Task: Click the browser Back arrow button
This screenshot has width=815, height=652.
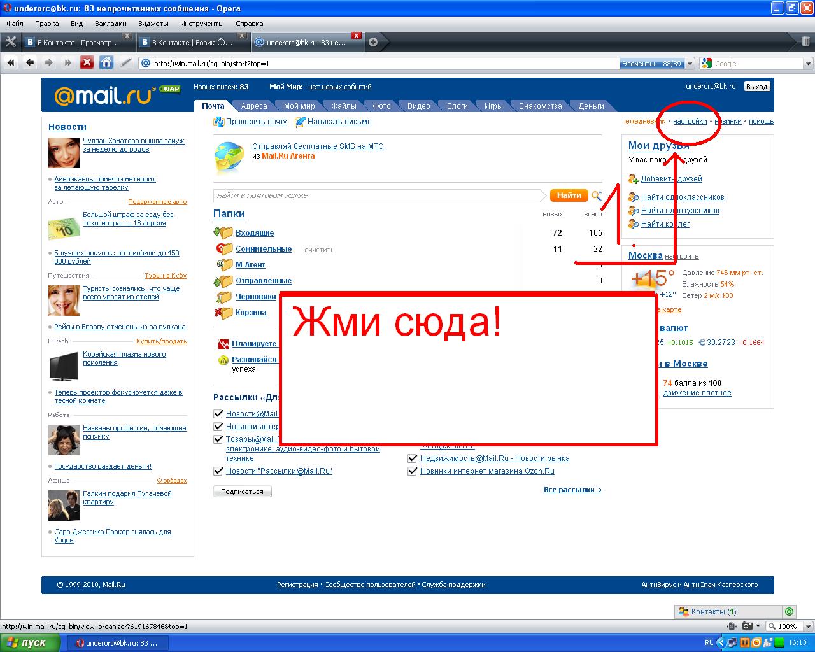Action: tap(30, 62)
